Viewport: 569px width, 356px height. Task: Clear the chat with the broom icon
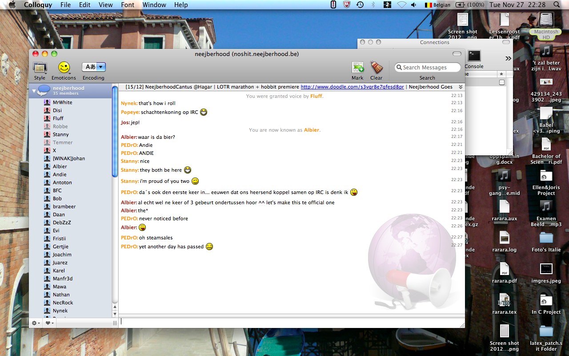(376, 68)
